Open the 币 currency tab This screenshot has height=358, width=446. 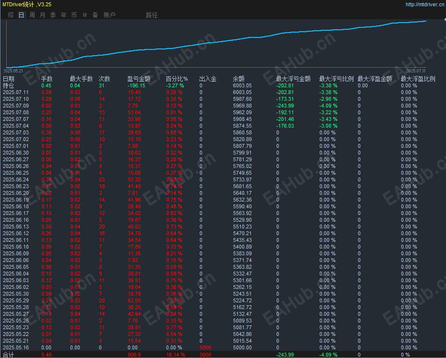pyautogui.click(x=74, y=15)
